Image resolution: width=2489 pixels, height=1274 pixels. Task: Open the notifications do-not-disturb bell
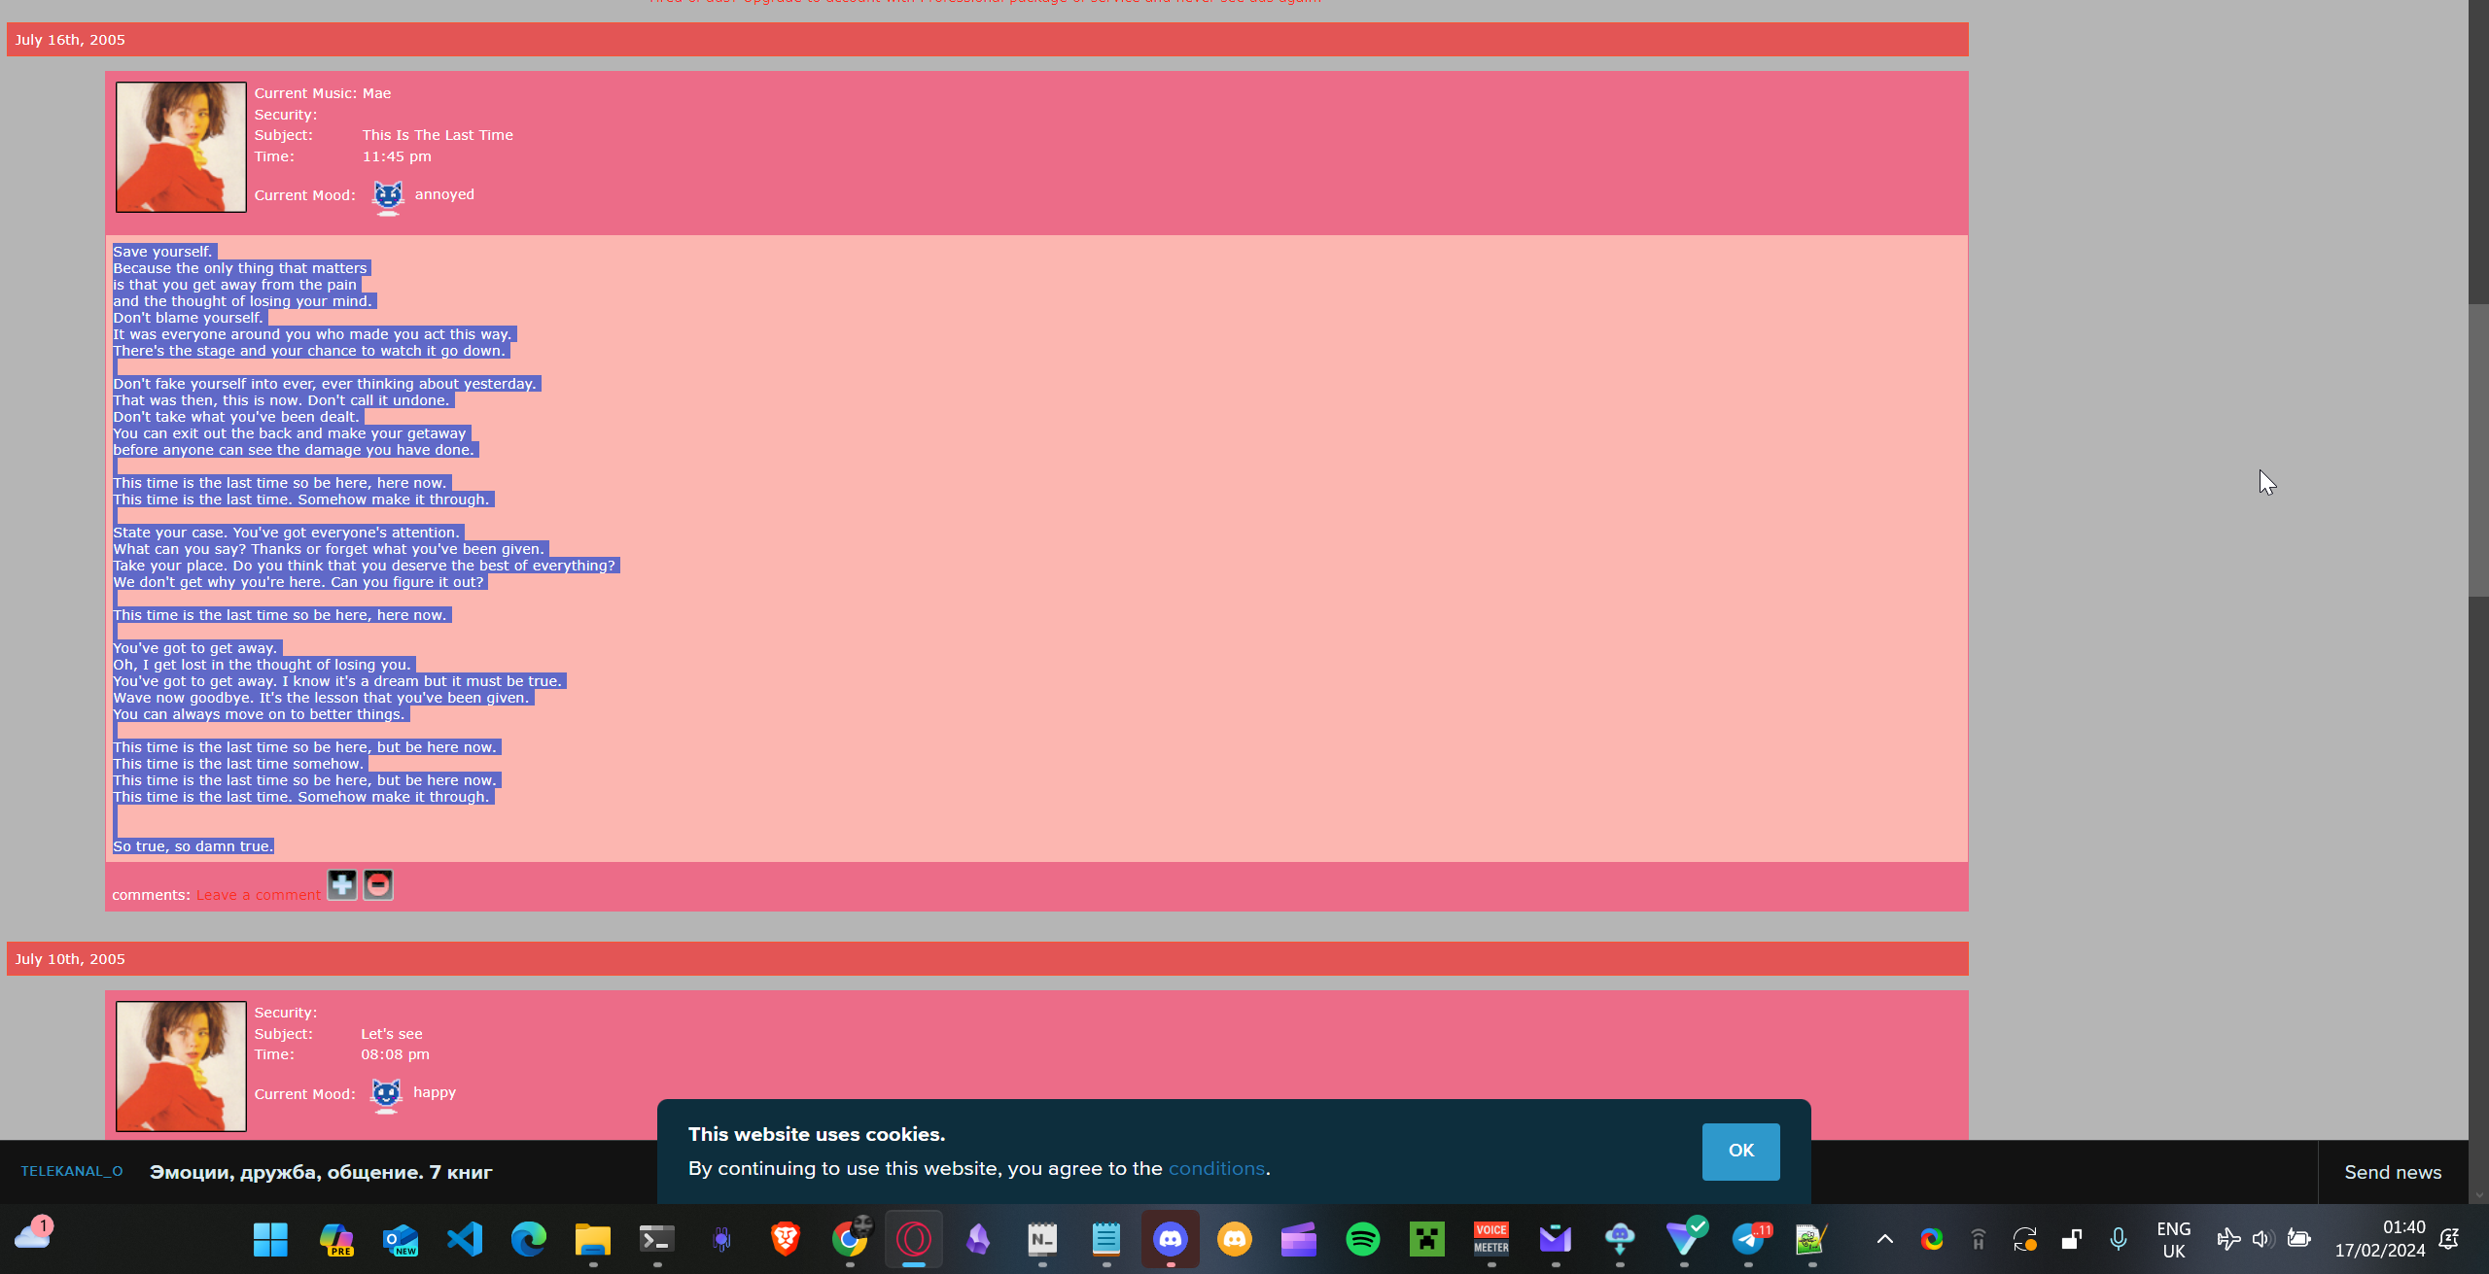[x=2449, y=1239]
